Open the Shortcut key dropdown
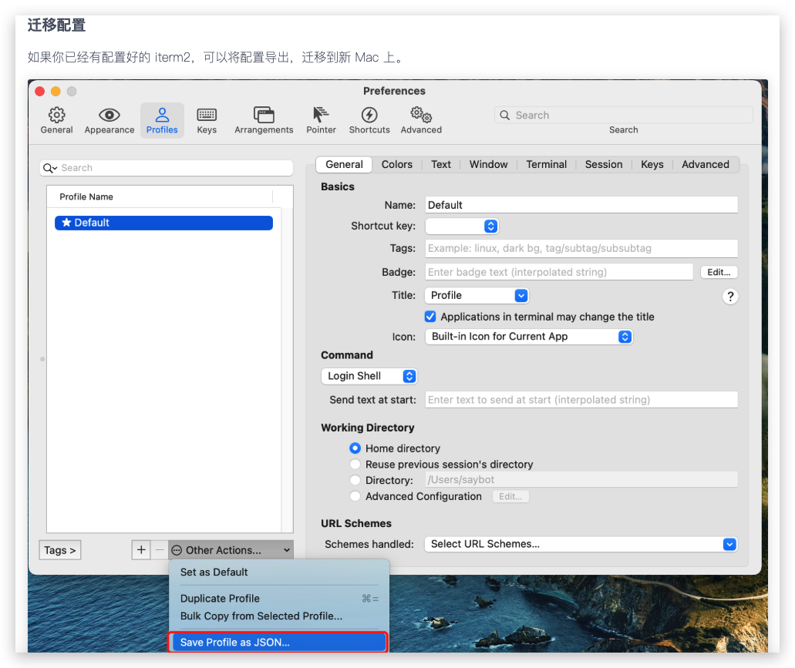The height and width of the screenshot is (668, 795). 462,226
